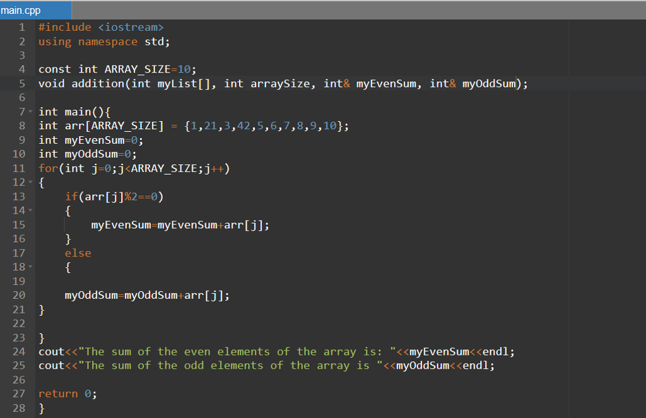Image resolution: width=646 pixels, height=418 pixels.
Task: Collapse the main function code fold on line 7
Action: point(30,111)
